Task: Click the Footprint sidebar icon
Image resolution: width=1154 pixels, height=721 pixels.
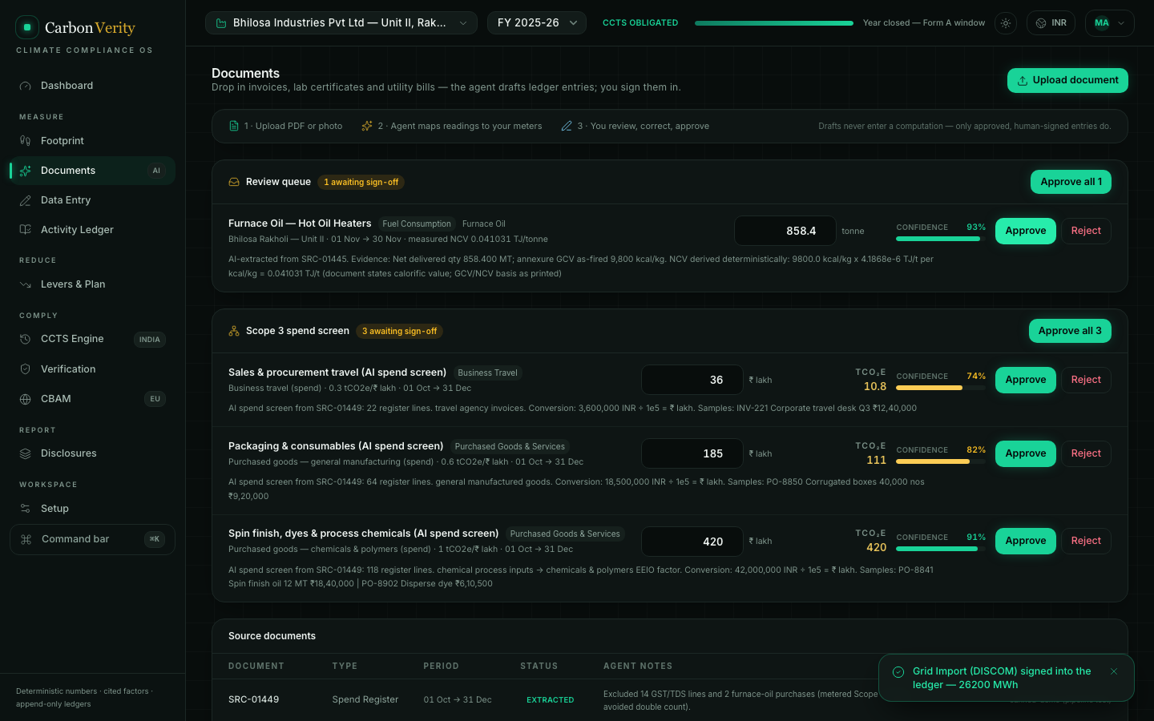Action: (x=26, y=141)
